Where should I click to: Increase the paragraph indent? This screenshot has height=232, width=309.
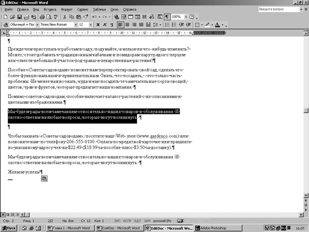point(188,25)
